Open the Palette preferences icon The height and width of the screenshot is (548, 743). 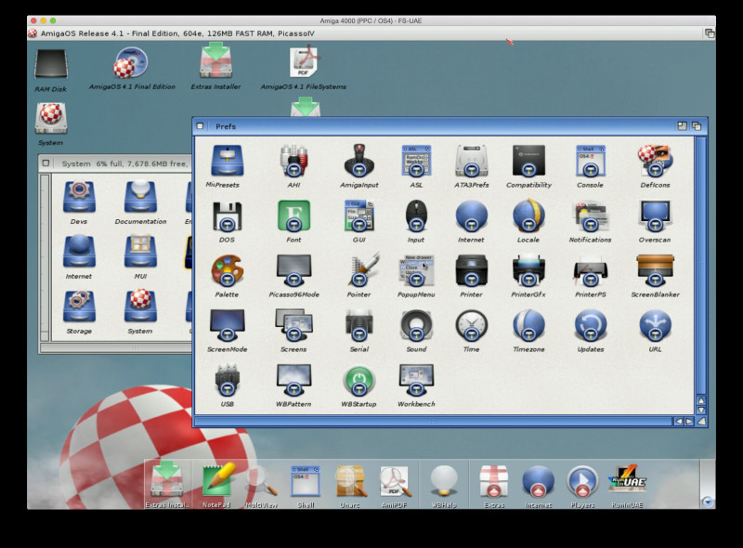227,271
